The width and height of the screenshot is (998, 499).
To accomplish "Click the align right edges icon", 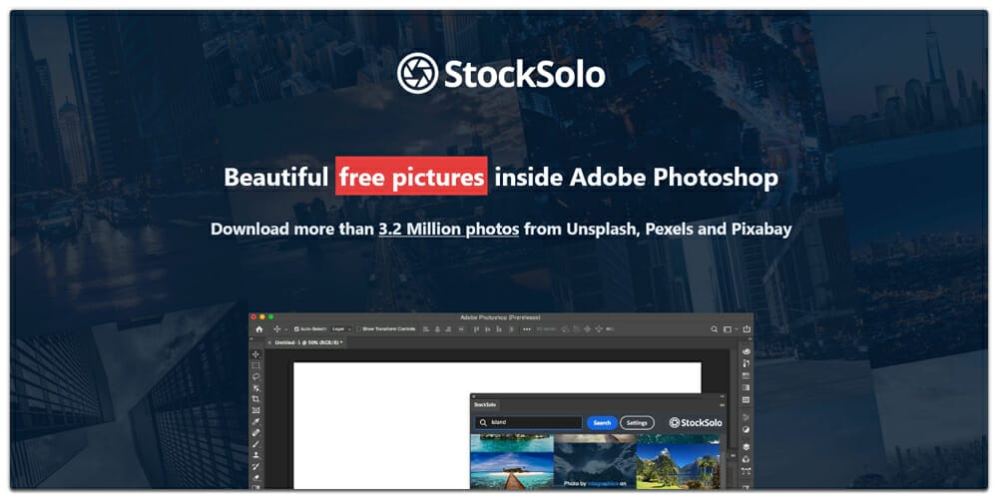I will 448,329.
